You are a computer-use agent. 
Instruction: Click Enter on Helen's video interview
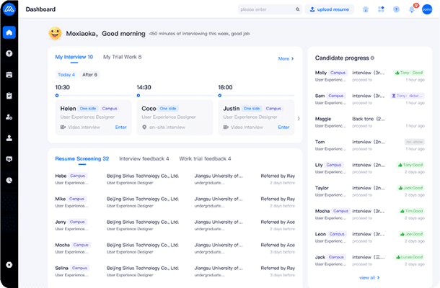point(120,127)
